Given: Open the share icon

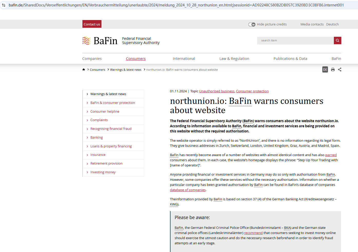Looking at the screenshot, I should [x=340, y=69].
